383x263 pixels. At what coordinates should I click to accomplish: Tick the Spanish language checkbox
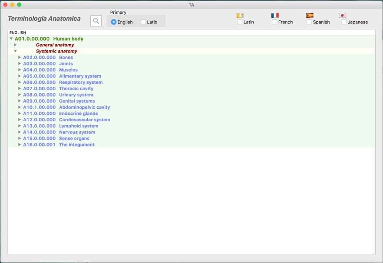coord(309,22)
